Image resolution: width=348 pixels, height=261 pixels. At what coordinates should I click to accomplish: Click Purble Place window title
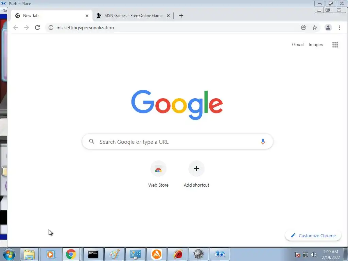click(x=20, y=3)
